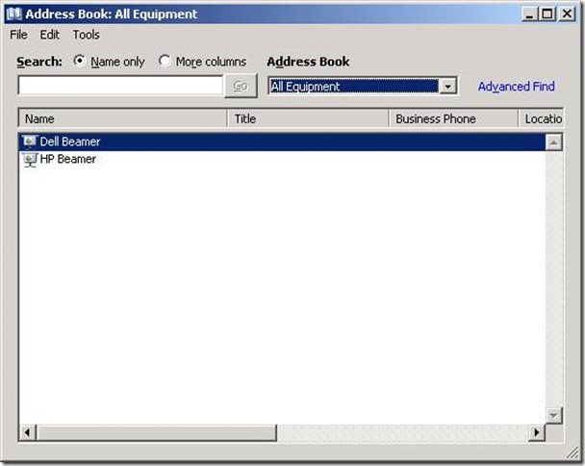
Task: Click the HP Beamer equipment icon
Action: pyautogui.click(x=29, y=159)
